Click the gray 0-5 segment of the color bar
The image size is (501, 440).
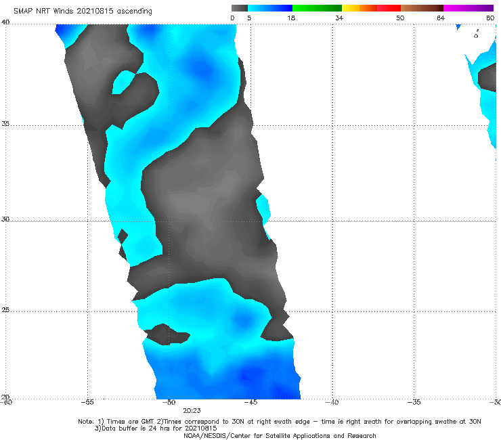[240, 8]
